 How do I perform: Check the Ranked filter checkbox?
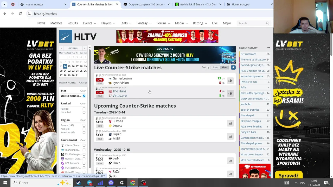point(84,109)
